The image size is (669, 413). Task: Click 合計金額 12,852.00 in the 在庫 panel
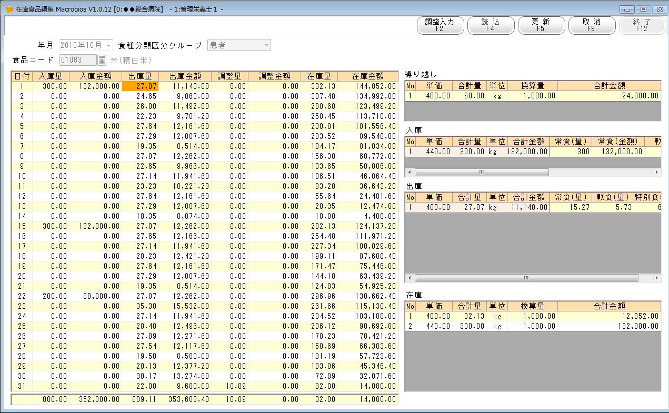click(x=610, y=316)
